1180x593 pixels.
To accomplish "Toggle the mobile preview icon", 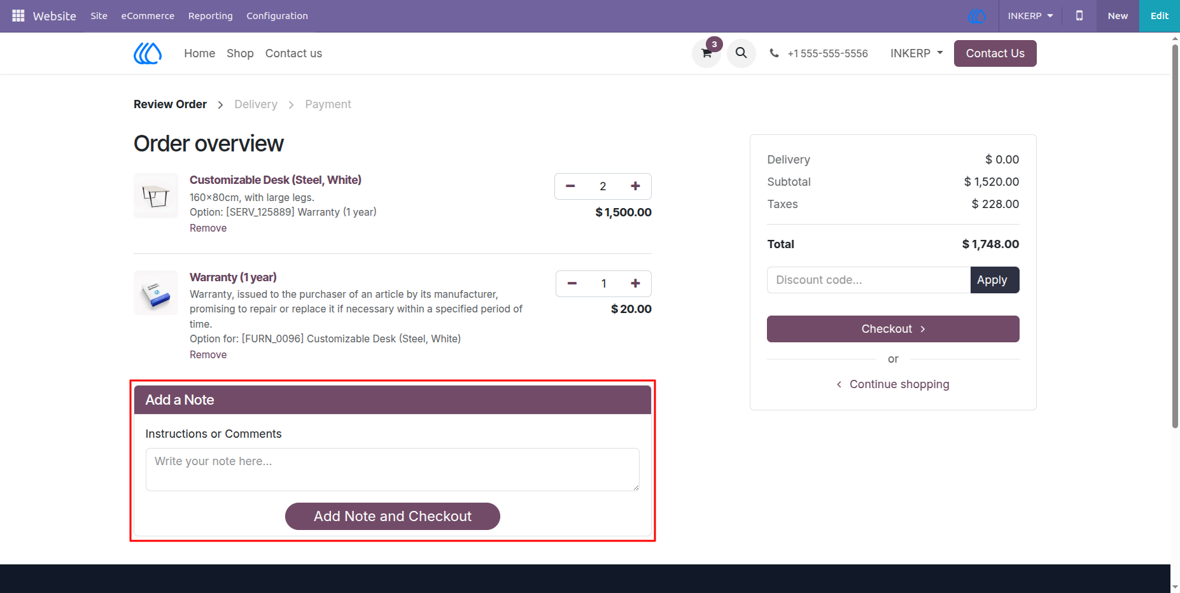I will (x=1079, y=15).
